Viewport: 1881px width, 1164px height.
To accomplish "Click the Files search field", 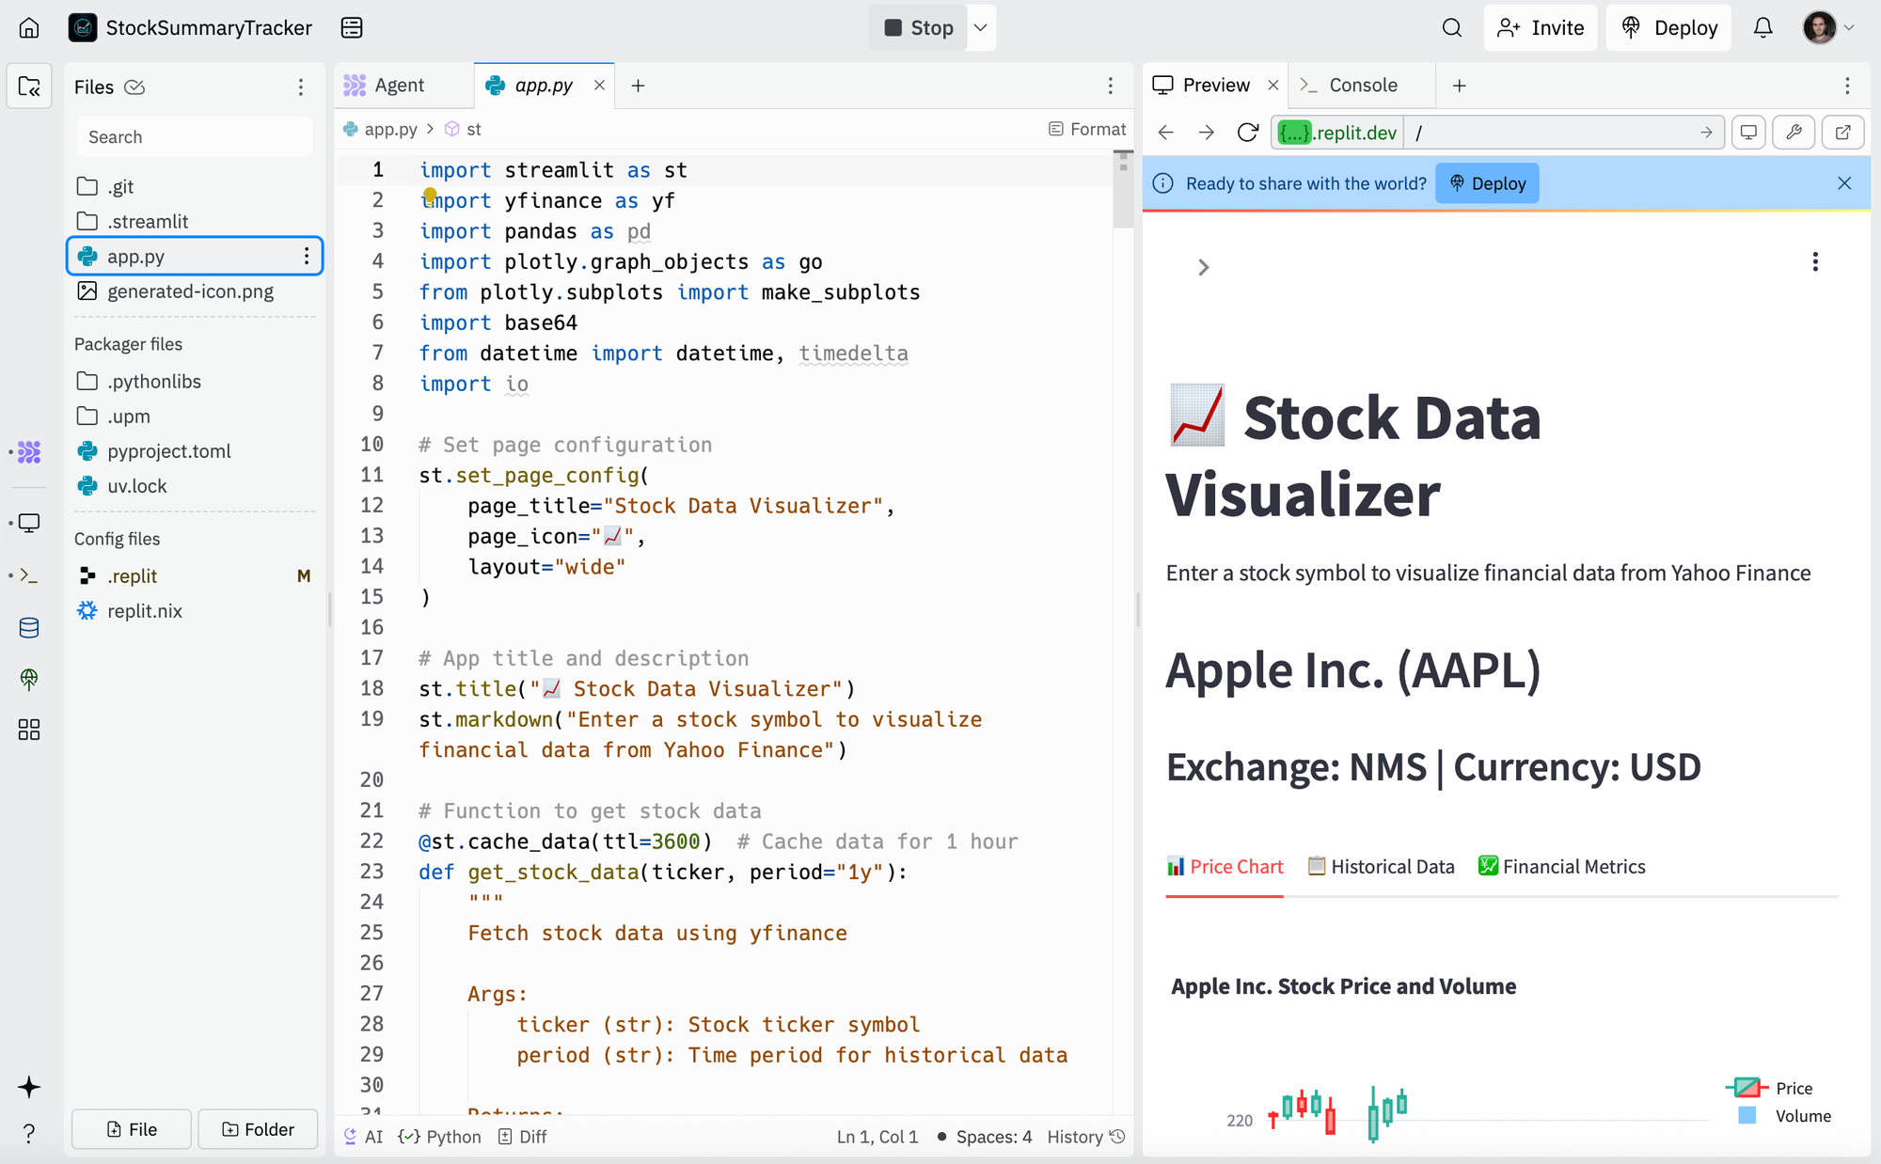I will coord(195,137).
